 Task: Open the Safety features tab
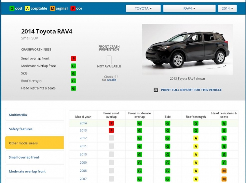(35, 129)
